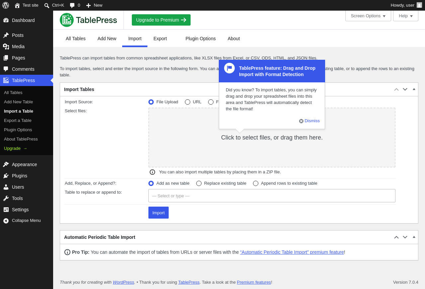The height and width of the screenshot is (289, 425).
Task: Switch to the All Tables tab
Action: pyautogui.click(x=76, y=39)
